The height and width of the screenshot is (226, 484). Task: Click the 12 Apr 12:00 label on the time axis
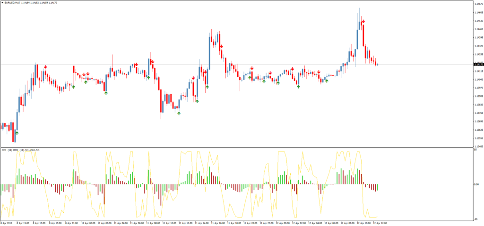[380, 223]
